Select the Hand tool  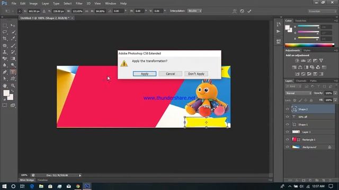coord(5,85)
